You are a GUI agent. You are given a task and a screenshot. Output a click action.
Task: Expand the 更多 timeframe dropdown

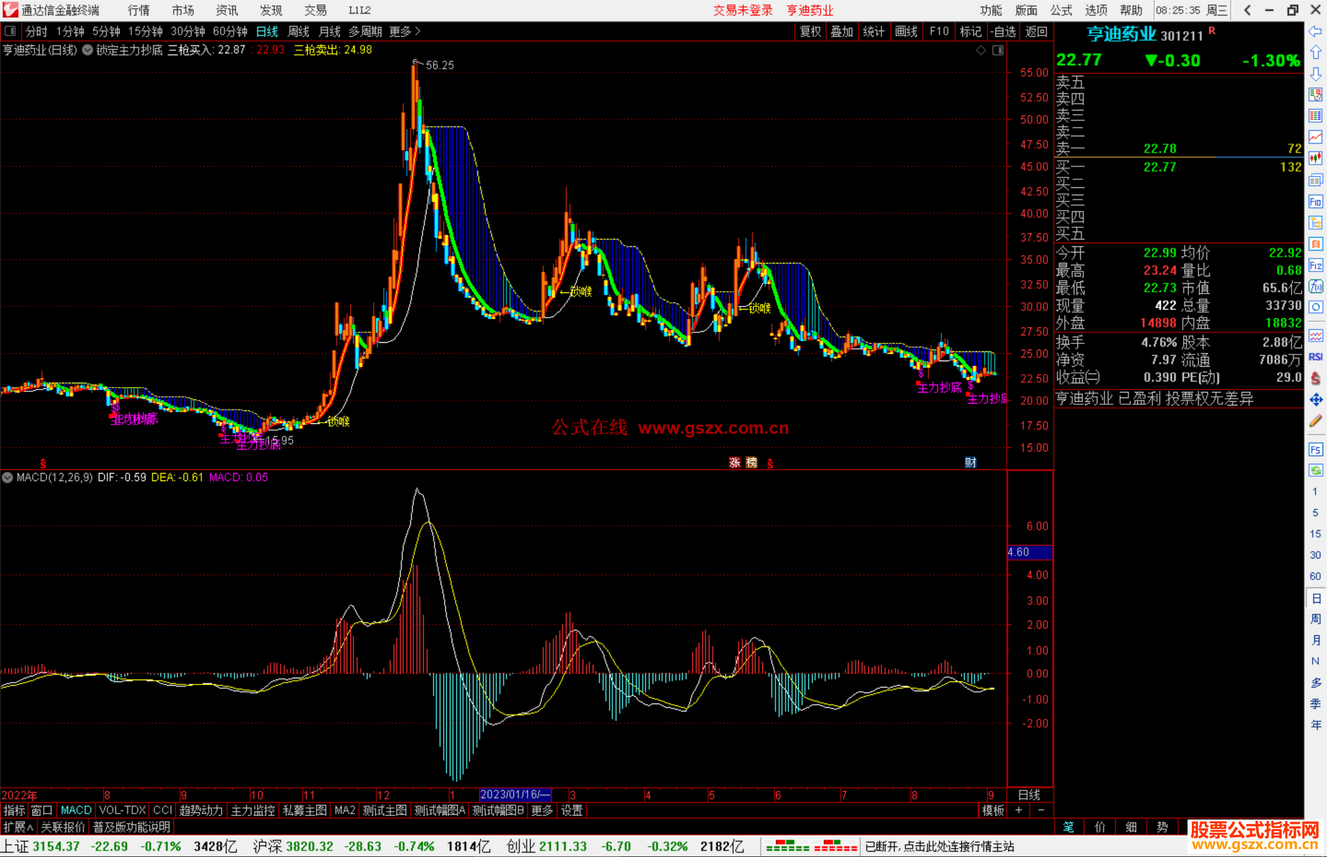point(404,31)
